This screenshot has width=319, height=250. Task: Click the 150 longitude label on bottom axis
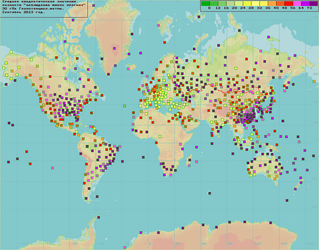(x=284, y=243)
